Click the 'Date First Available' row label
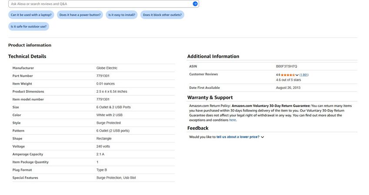 coord(205,88)
